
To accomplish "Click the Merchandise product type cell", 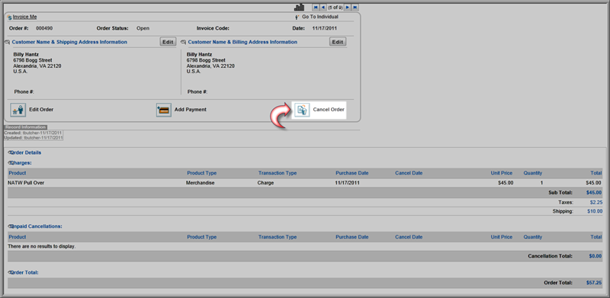I will (201, 183).
